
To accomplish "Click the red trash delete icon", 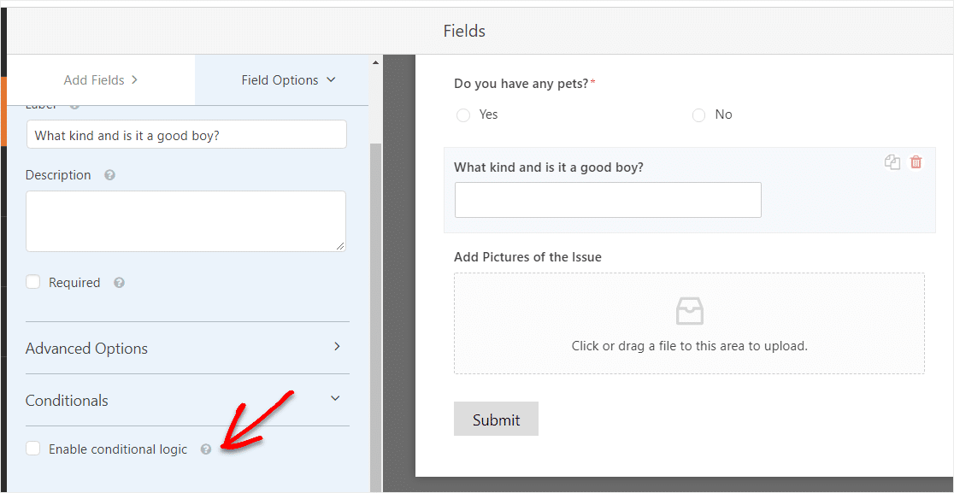I will coord(916,162).
